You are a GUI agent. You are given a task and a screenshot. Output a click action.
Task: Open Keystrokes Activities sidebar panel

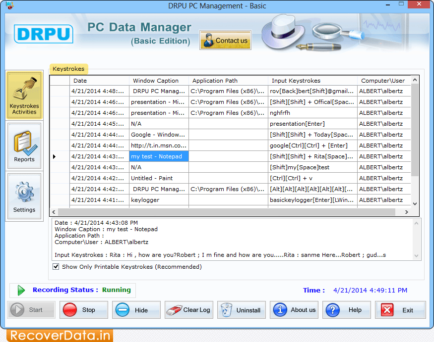pos(24,96)
